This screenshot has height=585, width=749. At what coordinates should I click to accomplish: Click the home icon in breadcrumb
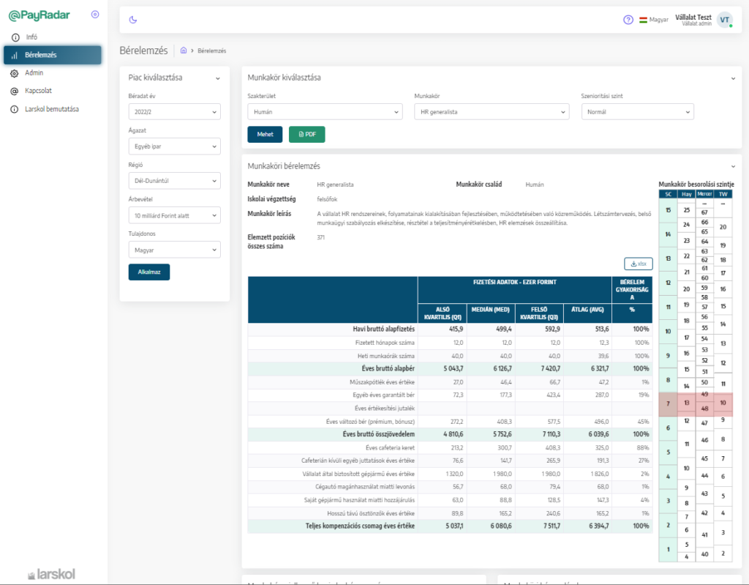pyautogui.click(x=184, y=51)
